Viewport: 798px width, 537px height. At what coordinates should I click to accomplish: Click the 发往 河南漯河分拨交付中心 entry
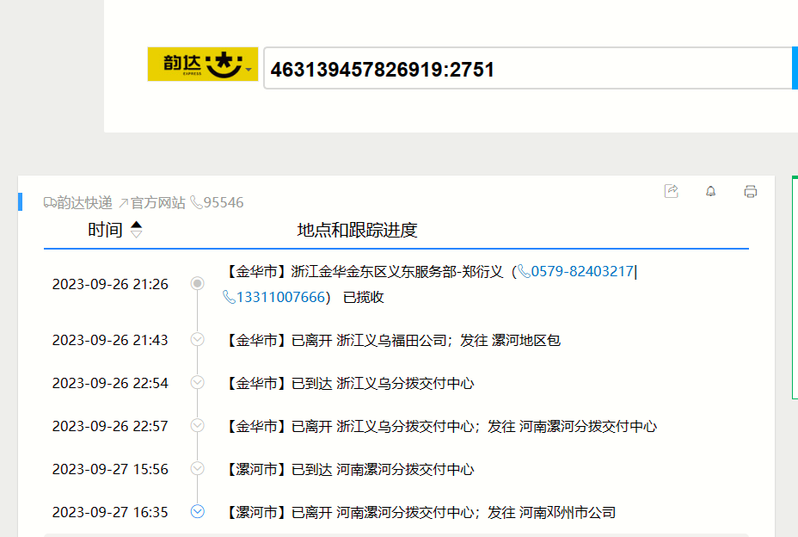pos(440,427)
